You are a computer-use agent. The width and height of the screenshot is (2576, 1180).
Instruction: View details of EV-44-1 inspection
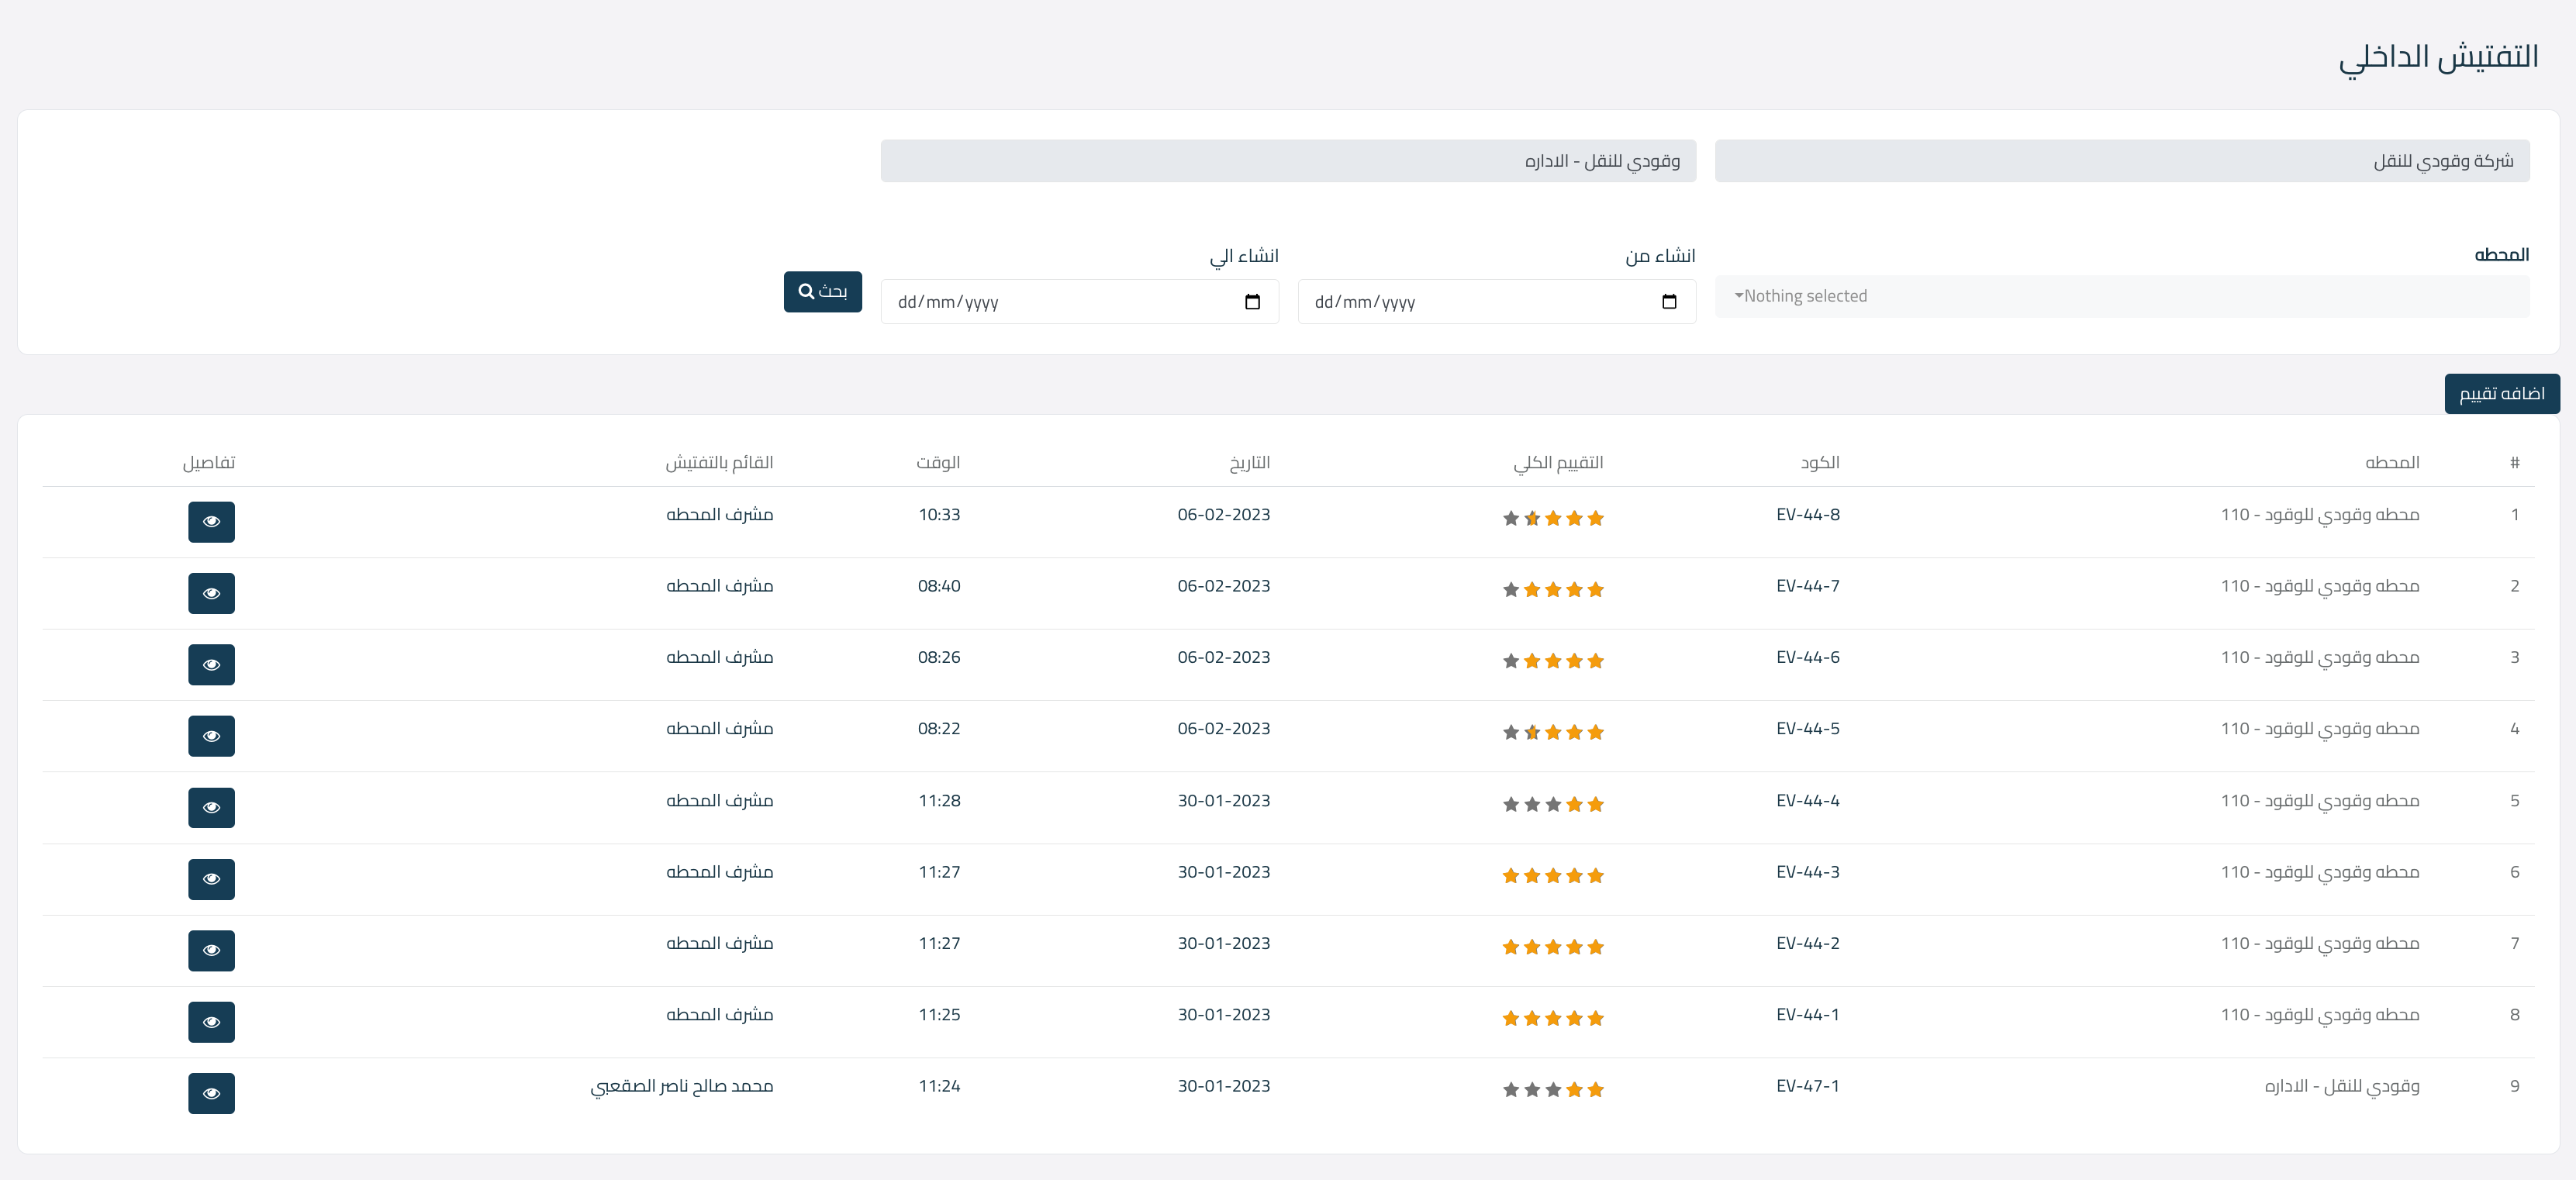pyautogui.click(x=211, y=1022)
